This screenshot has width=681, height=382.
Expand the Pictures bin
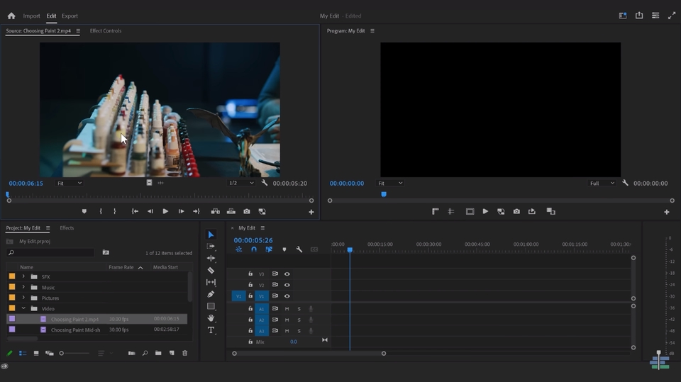coord(23,298)
